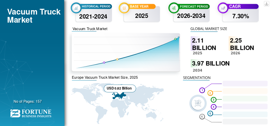This screenshot has height=126, width=271.
Task: Select segmentation number 5 blue circle
Action: [210, 114]
